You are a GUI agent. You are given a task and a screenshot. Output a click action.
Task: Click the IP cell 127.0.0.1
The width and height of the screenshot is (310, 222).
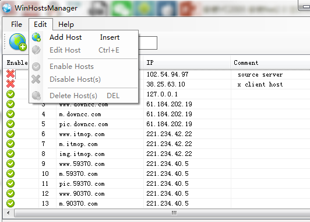(x=162, y=94)
